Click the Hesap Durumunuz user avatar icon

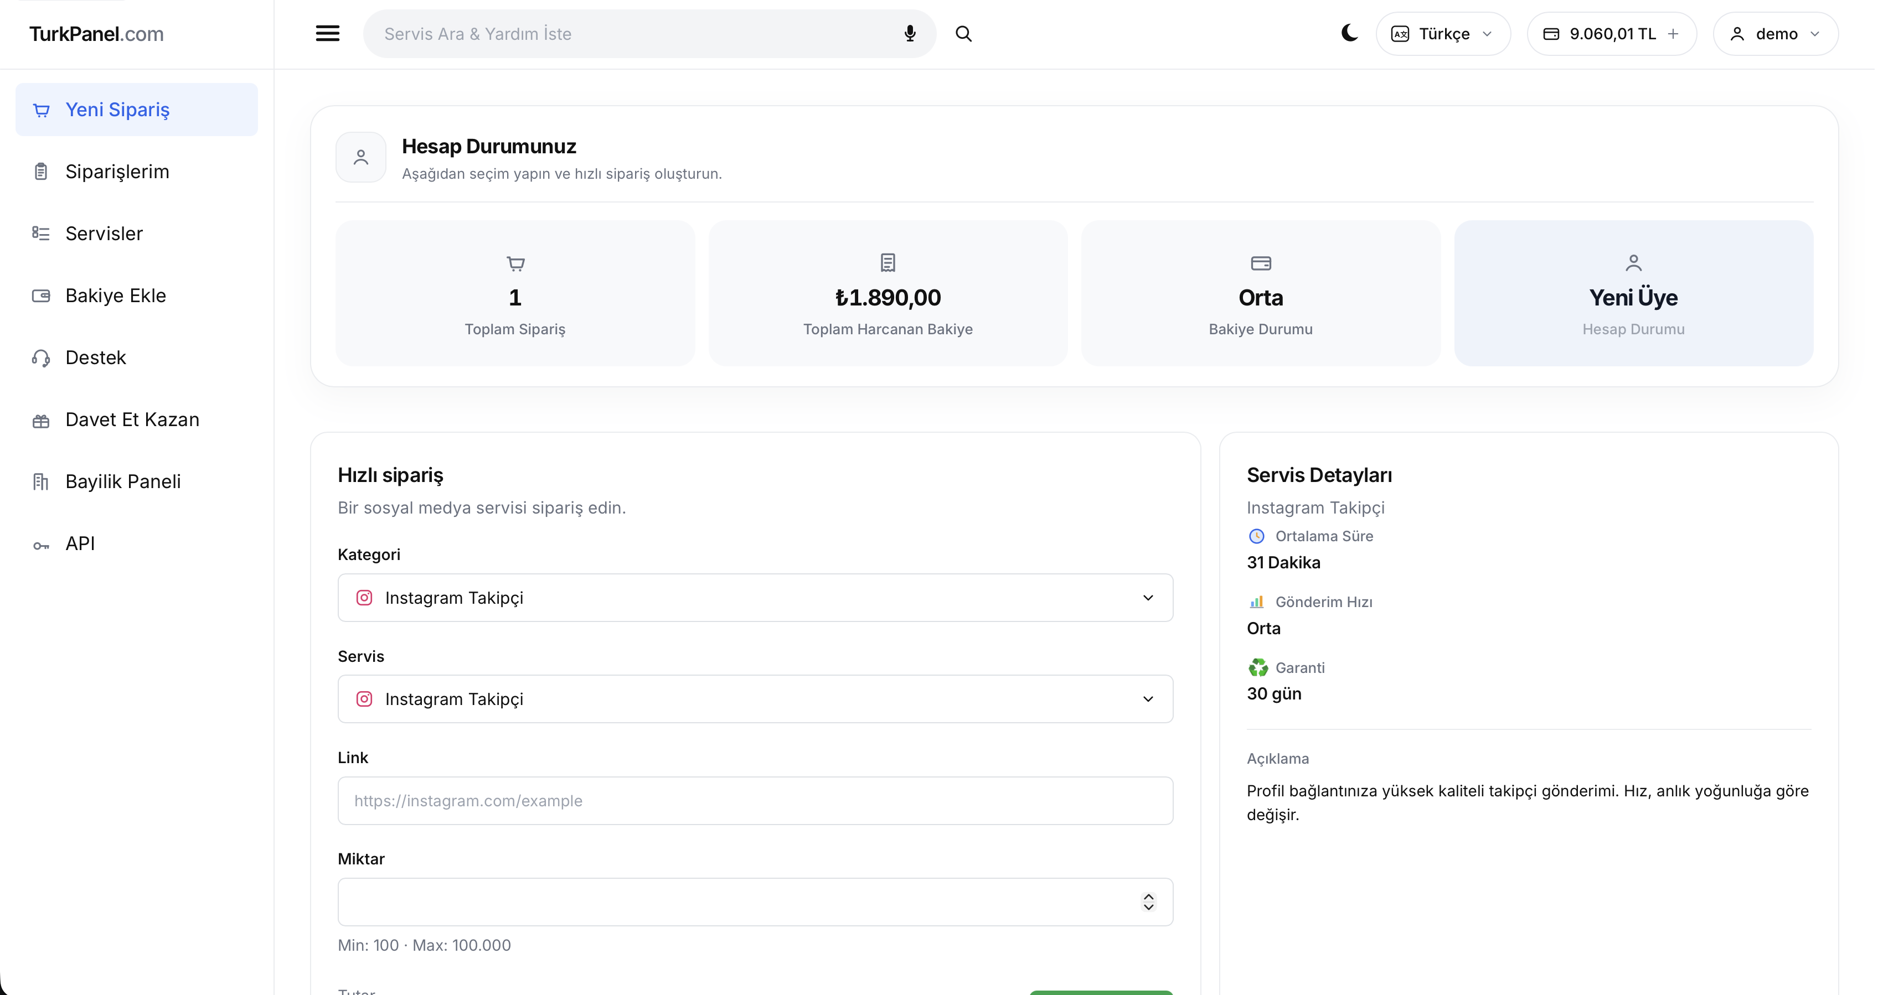[x=361, y=157]
